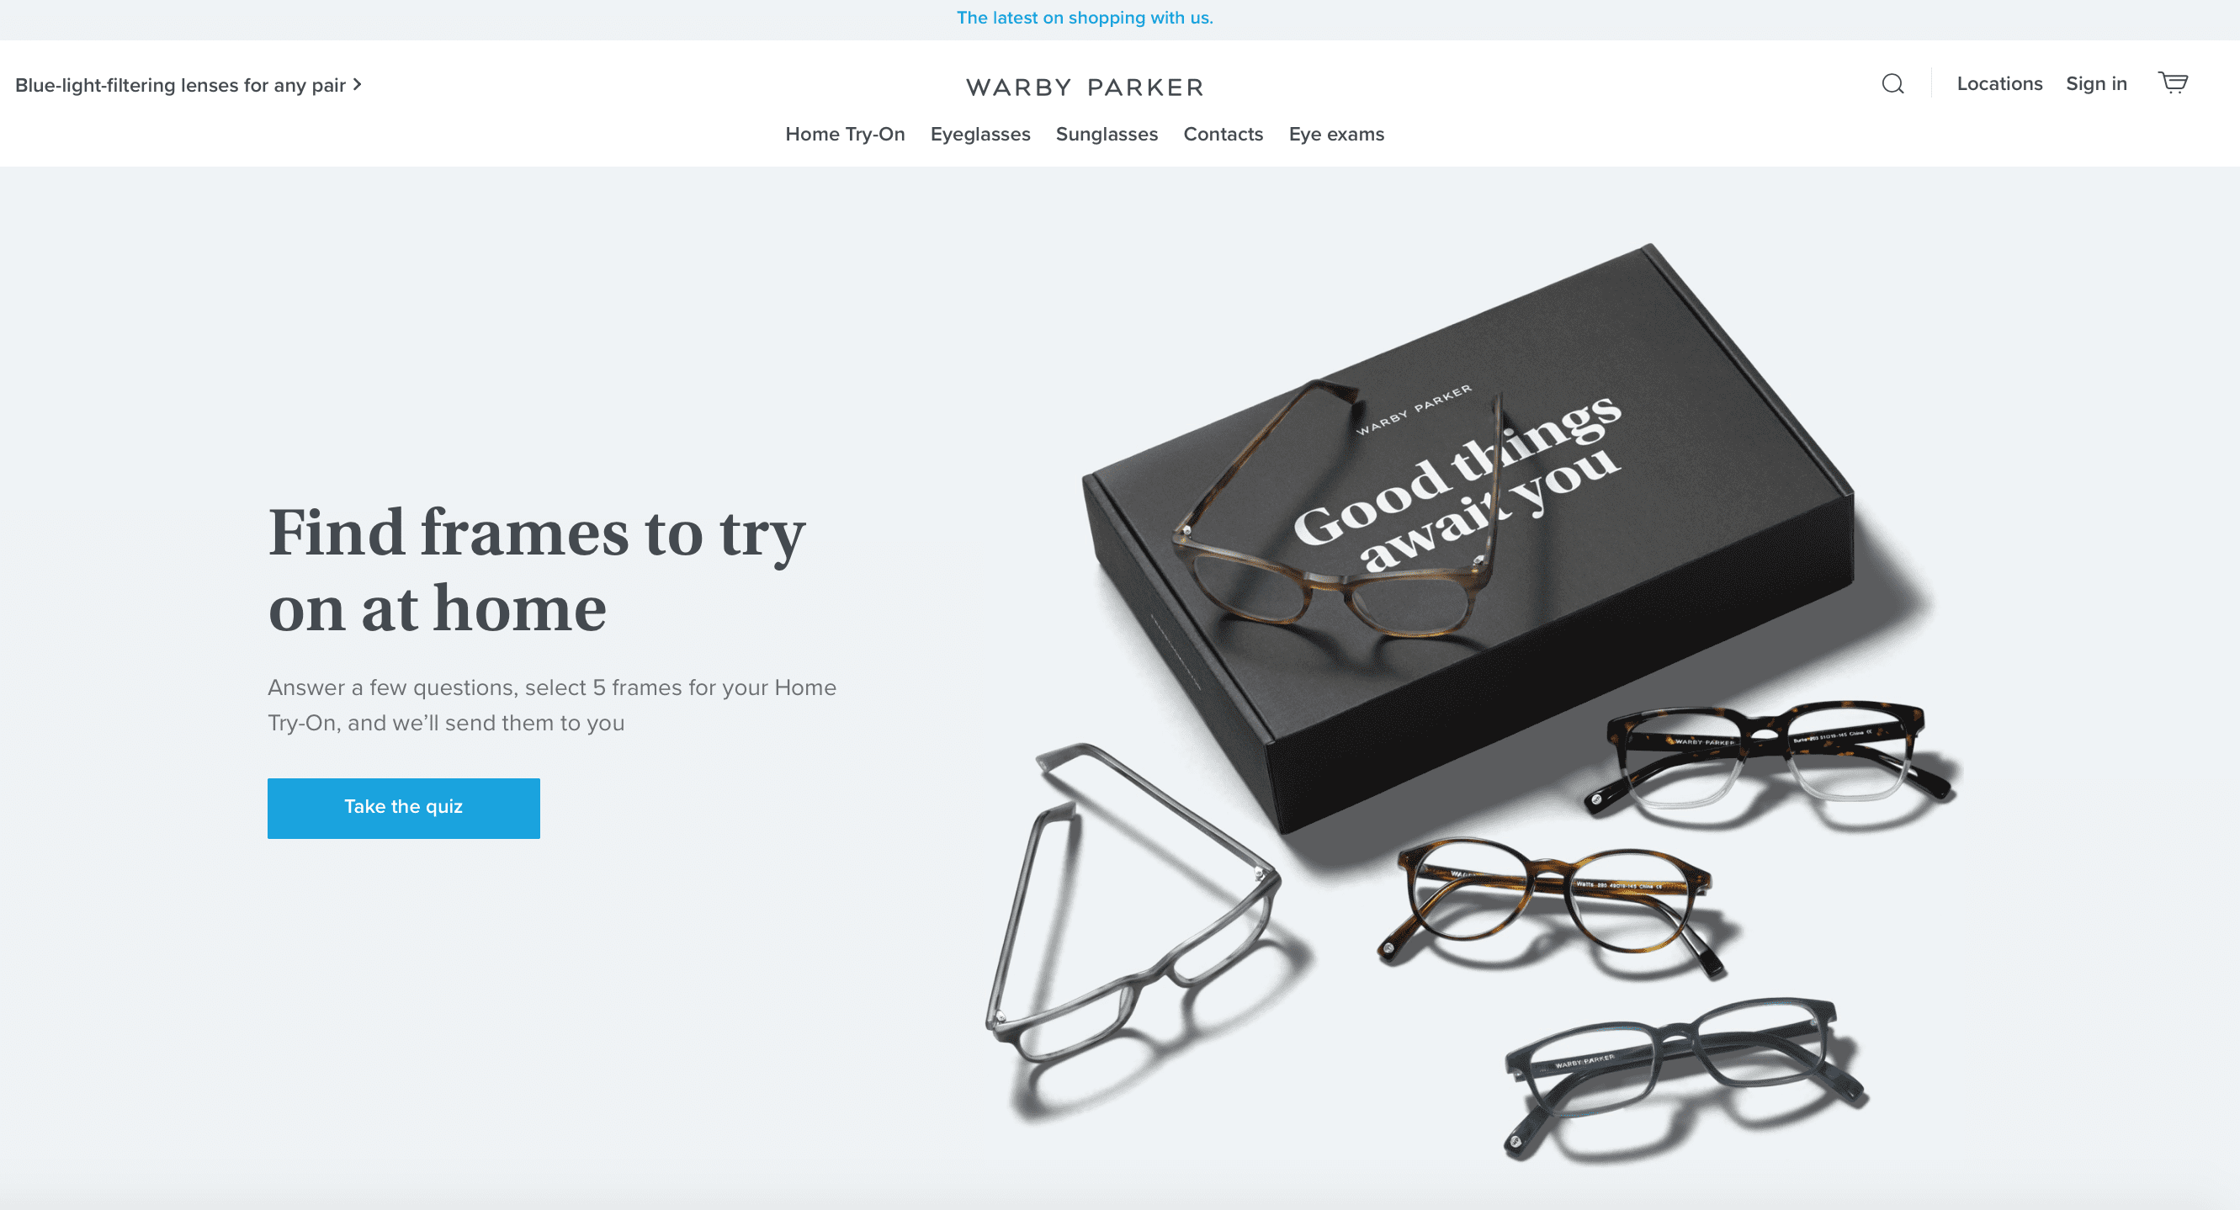Click the Take the quiz button
The width and height of the screenshot is (2240, 1210).
404,808
